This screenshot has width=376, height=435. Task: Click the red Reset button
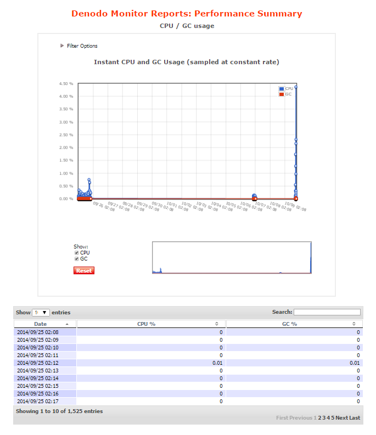pyautogui.click(x=84, y=270)
